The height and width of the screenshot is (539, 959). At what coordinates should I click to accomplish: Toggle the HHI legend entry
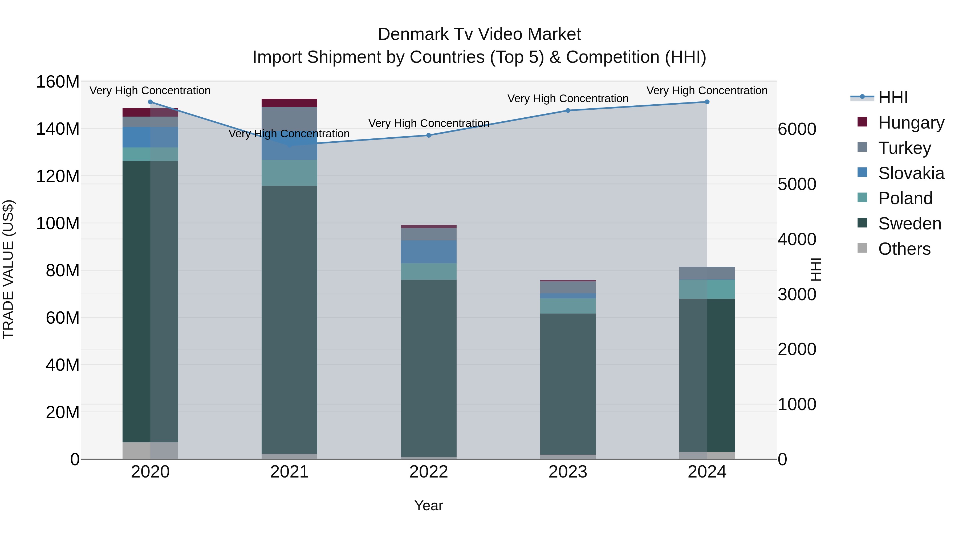pos(879,97)
